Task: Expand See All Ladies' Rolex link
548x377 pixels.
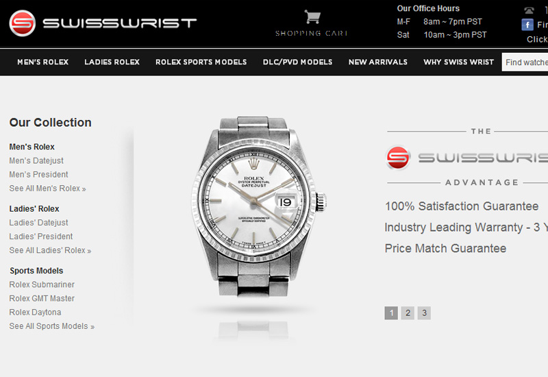Action: (x=50, y=250)
